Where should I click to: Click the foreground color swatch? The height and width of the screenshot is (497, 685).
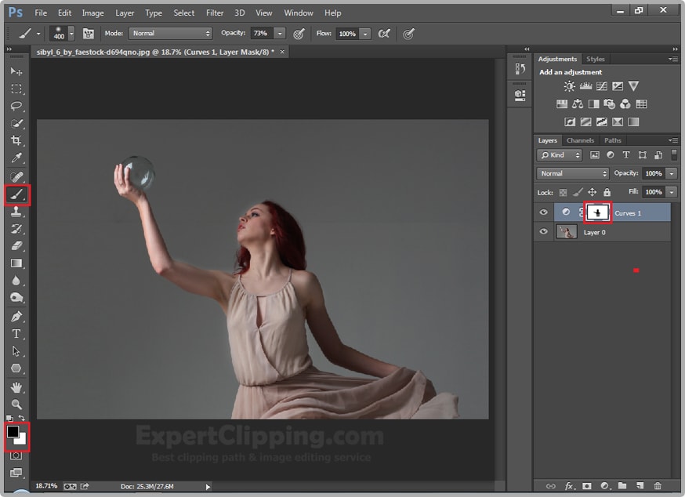pyautogui.click(x=13, y=432)
